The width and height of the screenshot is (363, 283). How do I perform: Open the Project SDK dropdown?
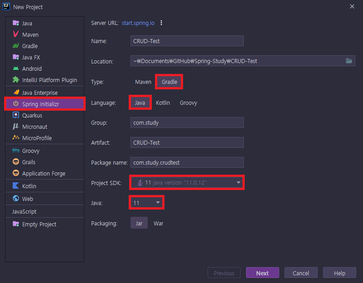[187, 182]
